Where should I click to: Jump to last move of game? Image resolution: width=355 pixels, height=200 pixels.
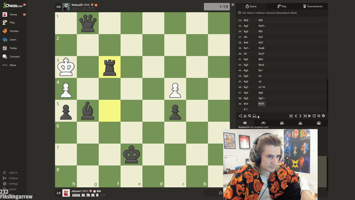(x=305, y=116)
